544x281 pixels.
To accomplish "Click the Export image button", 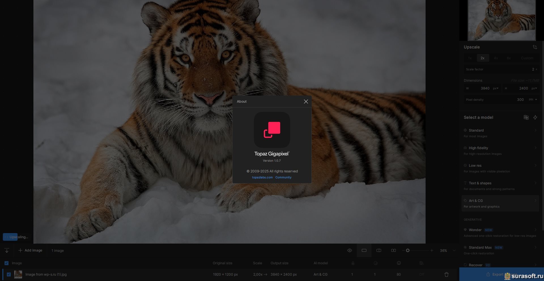I will (x=501, y=274).
